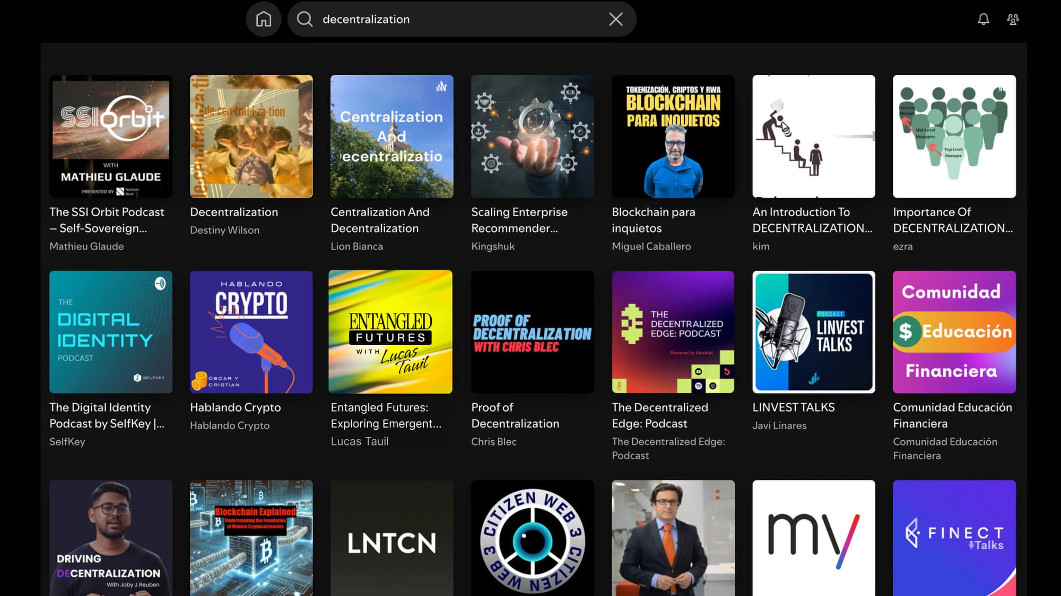Click title 'Scaling Enterprise Recommender...'

click(x=519, y=220)
